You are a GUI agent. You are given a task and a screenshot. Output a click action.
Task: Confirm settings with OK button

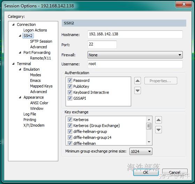pos(146,172)
